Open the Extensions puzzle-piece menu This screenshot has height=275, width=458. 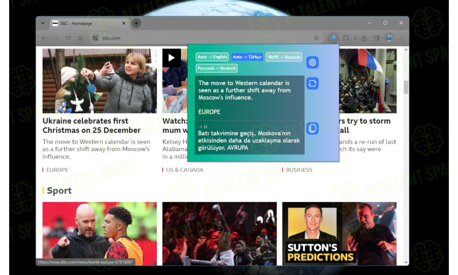coord(346,38)
